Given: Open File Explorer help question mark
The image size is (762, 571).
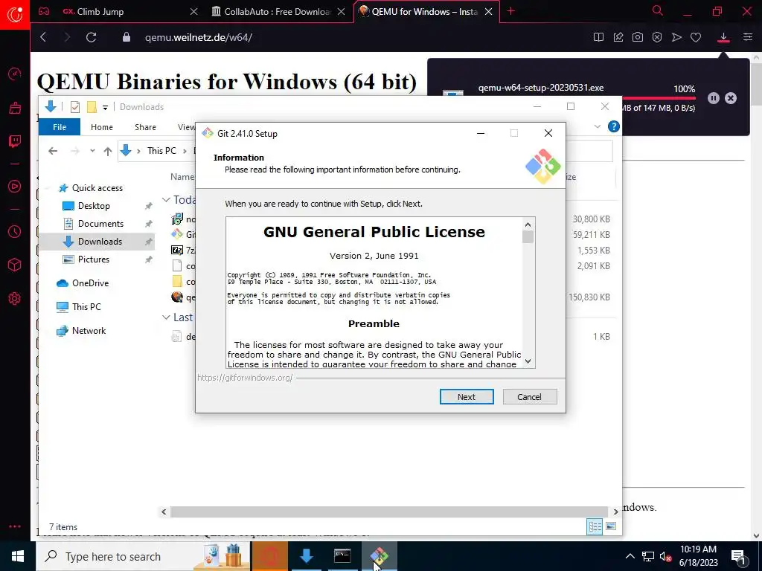Looking at the screenshot, I should coord(614,126).
